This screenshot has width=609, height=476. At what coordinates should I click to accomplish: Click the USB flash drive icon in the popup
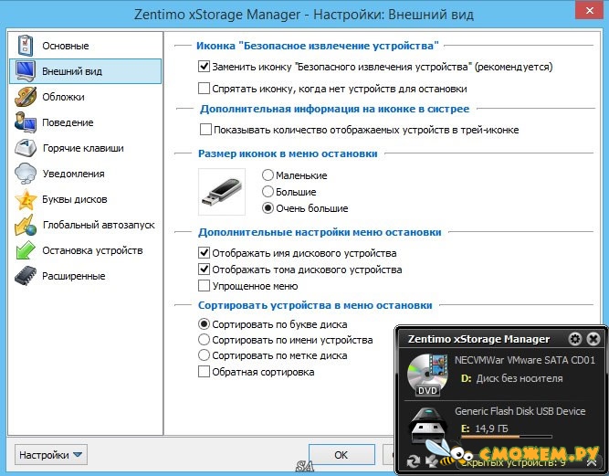tap(426, 425)
